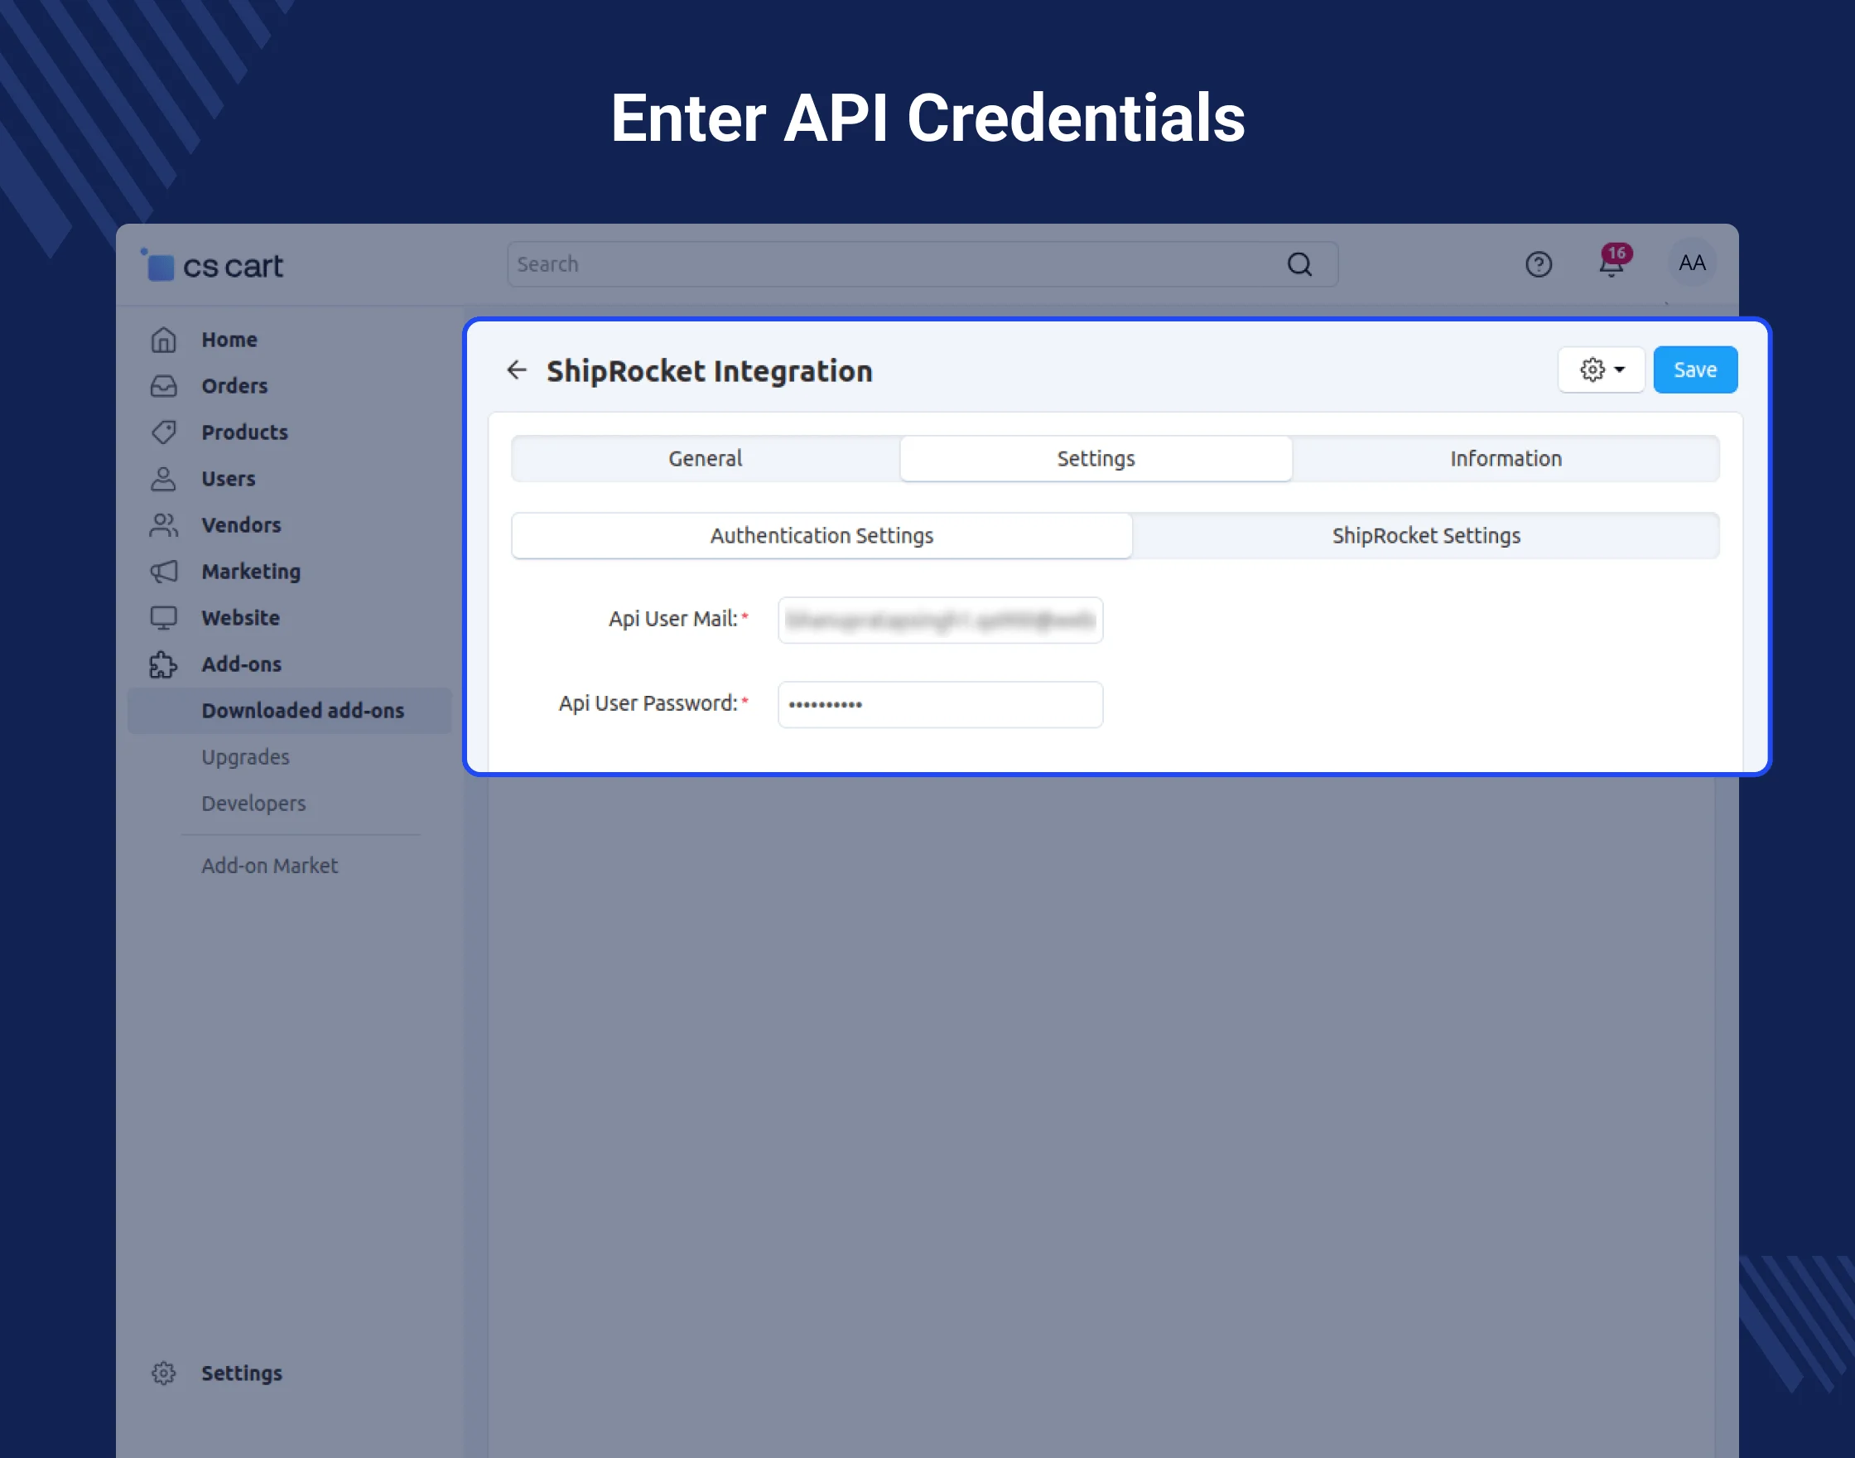Click into the Api User Password field

tap(939, 704)
